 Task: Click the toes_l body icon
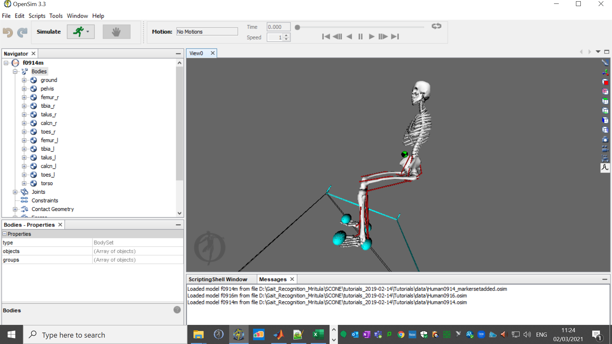click(x=33, y=175)
